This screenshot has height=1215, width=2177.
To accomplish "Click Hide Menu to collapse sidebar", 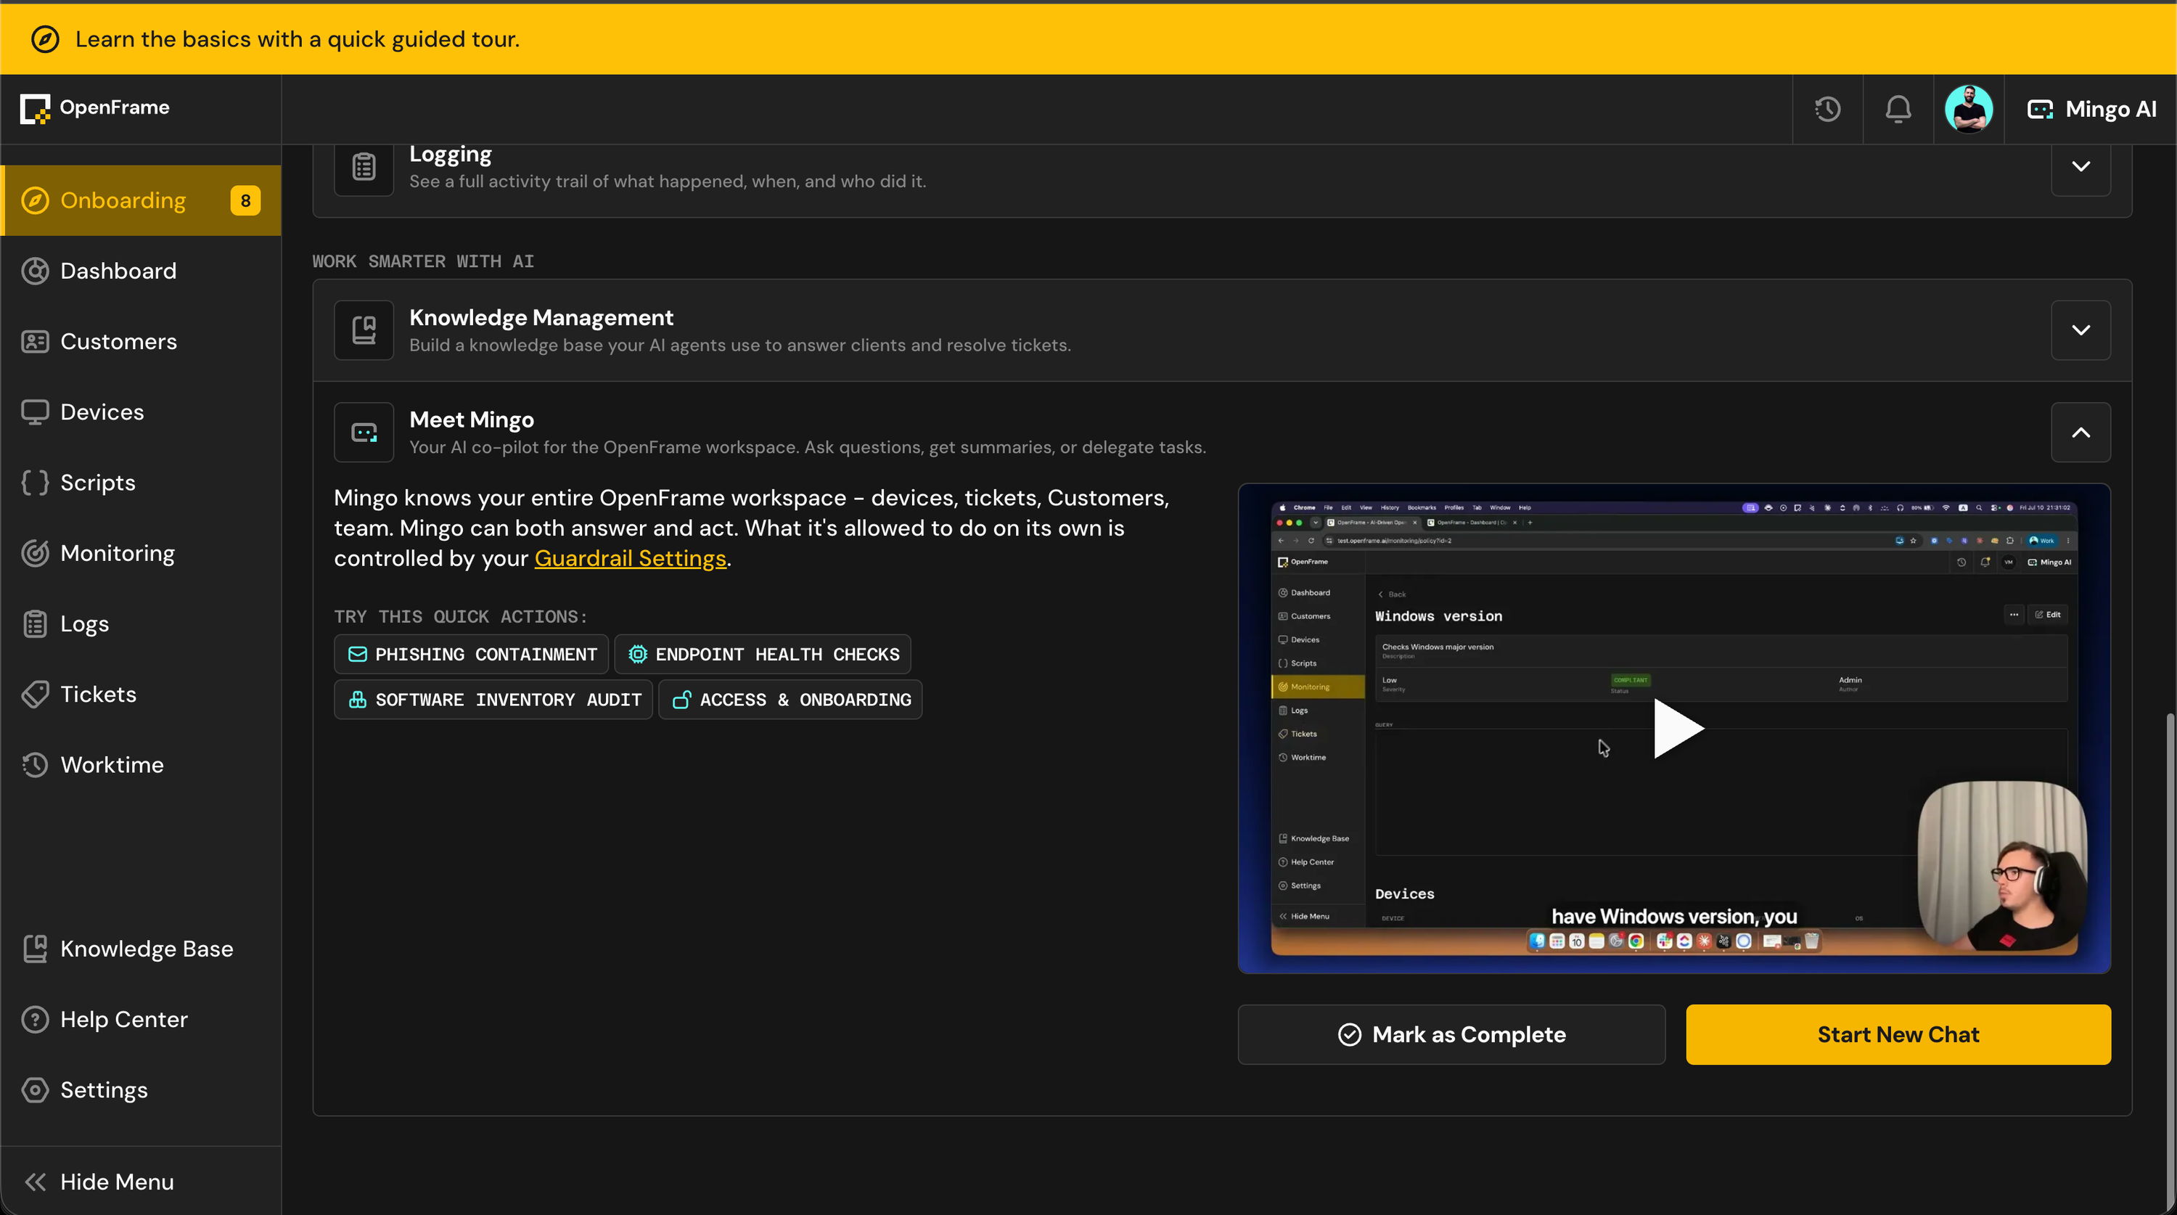I will (141, 1182).
